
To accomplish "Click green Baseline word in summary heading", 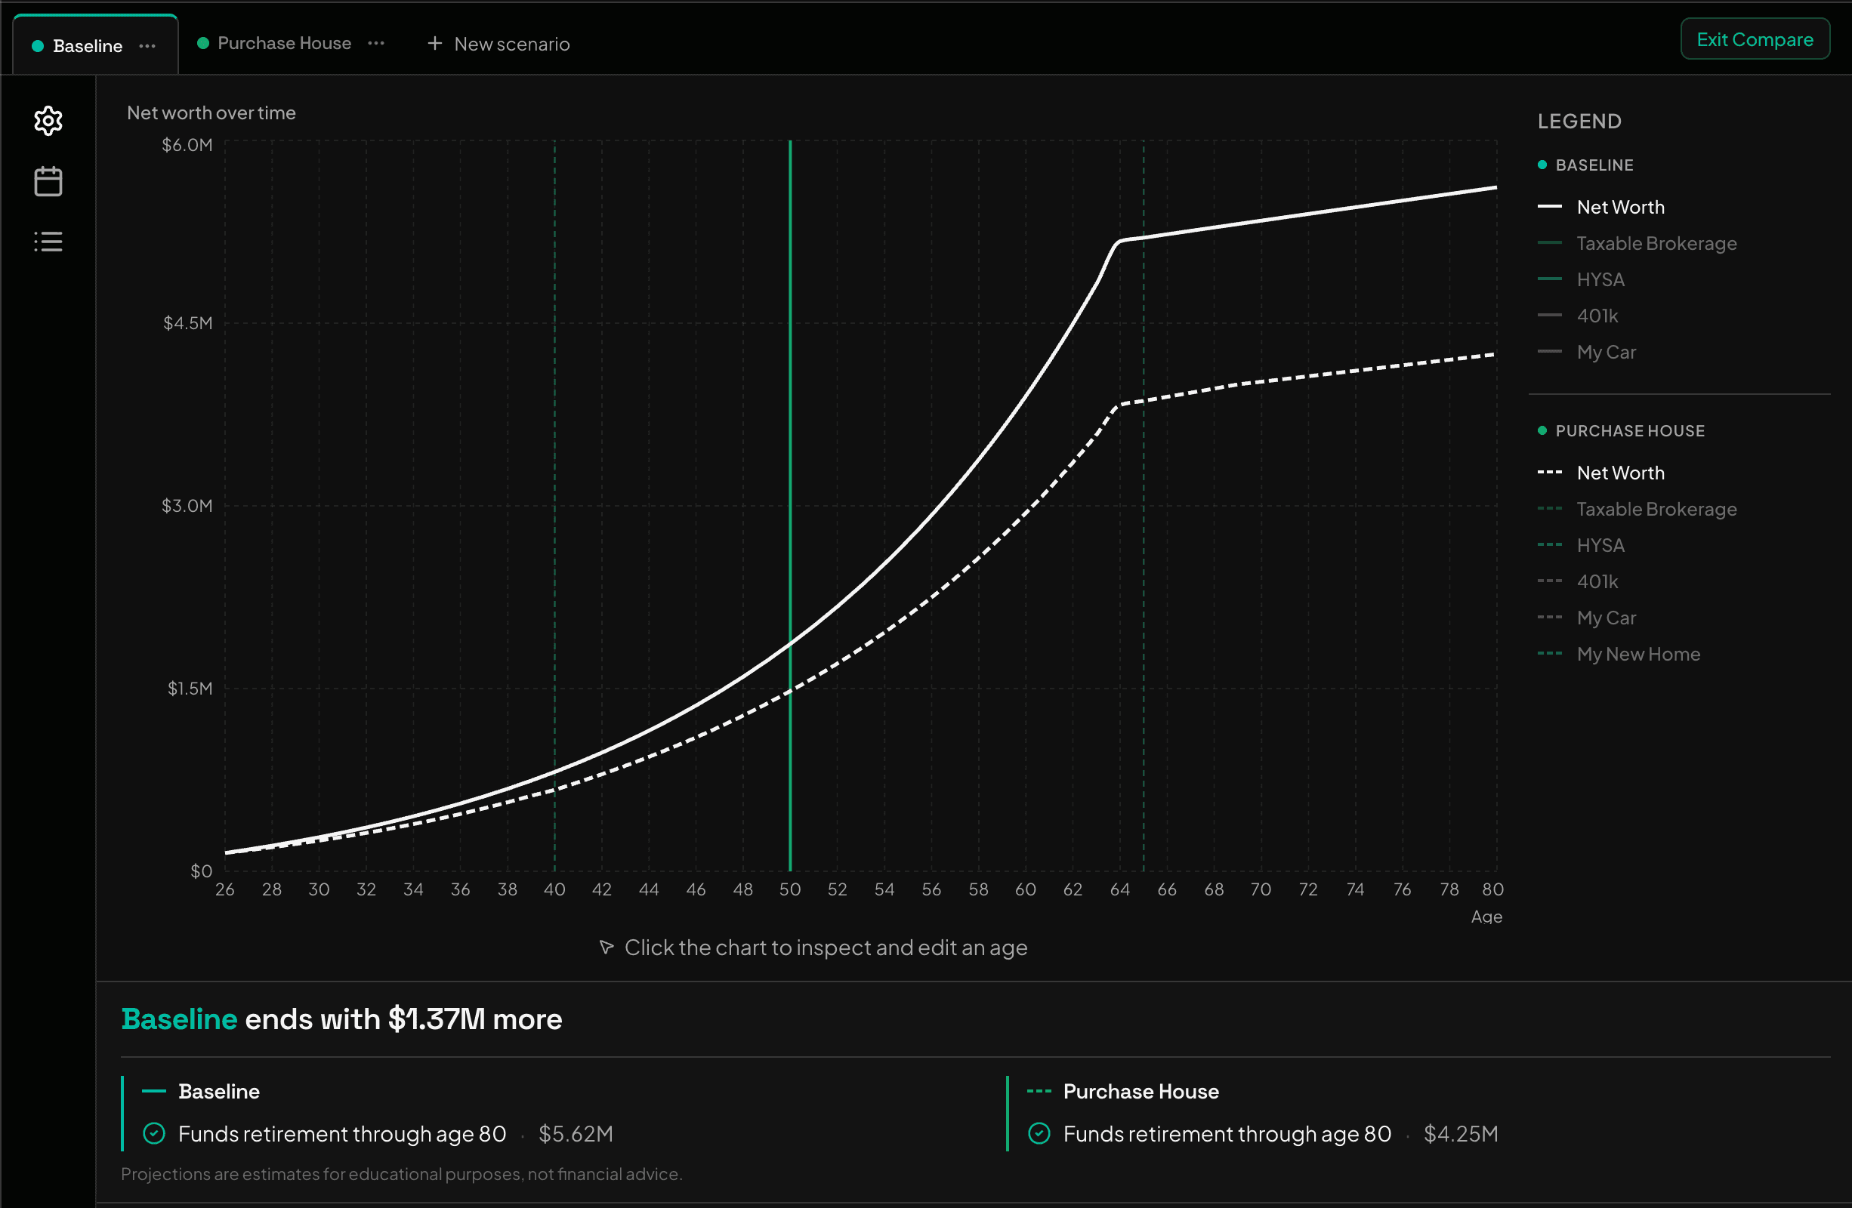I will [x=179, y=1019].
